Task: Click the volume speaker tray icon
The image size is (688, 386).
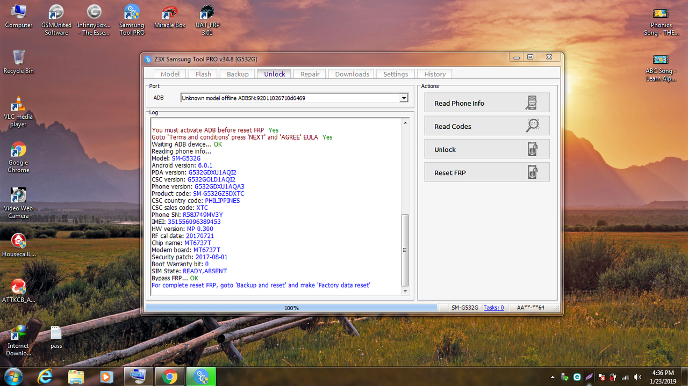Action: click(x=637, y=377)
